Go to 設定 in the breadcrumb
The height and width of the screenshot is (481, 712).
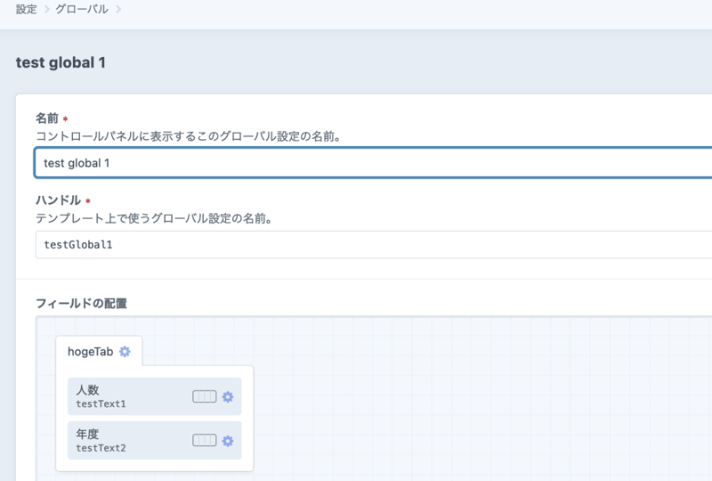click(x=26, y=10)
